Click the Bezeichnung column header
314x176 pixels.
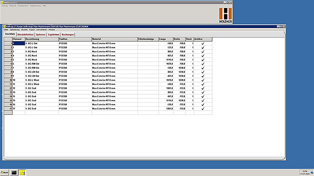point(42,39)
